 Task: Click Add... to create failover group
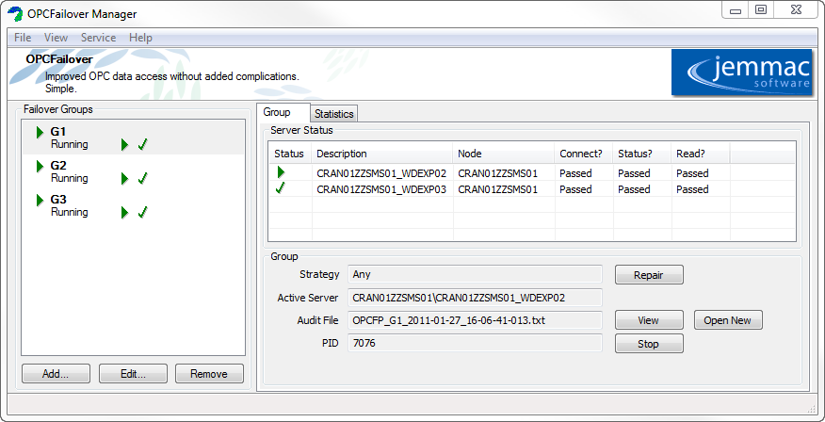click(x=55, y=374)
